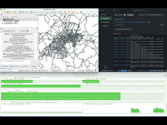Copy the mistral model identifier in LM Studio
The width and height of the screenshot is (167, 125).
[x=144, y=22]
